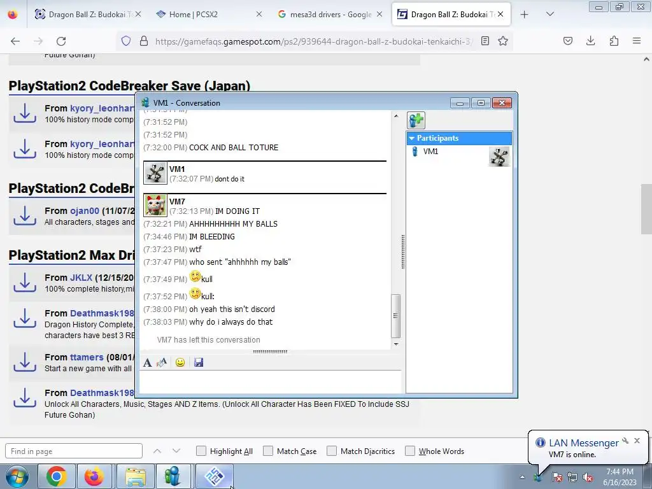Click the gamefaqs URL address bar
Screen dimensions: 652x489
[x=314, y=41]
